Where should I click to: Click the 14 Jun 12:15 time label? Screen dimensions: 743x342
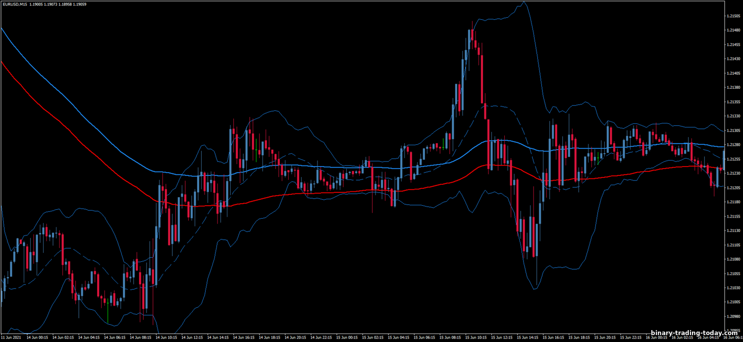pyautogui.click(x=192, y=338)
